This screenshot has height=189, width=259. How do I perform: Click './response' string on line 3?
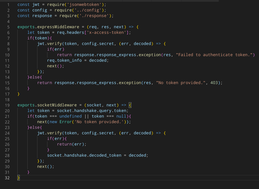pos(94,16)
